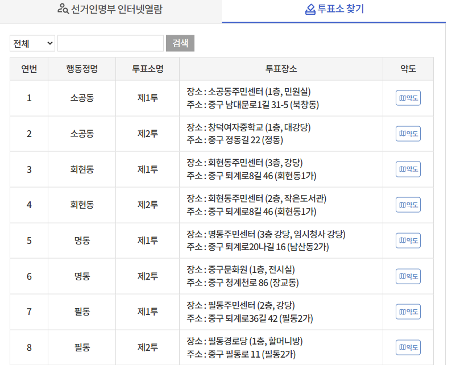Click 소공동 cell in row 2
This screenshot has height=365, width=456.
[82, 134]
